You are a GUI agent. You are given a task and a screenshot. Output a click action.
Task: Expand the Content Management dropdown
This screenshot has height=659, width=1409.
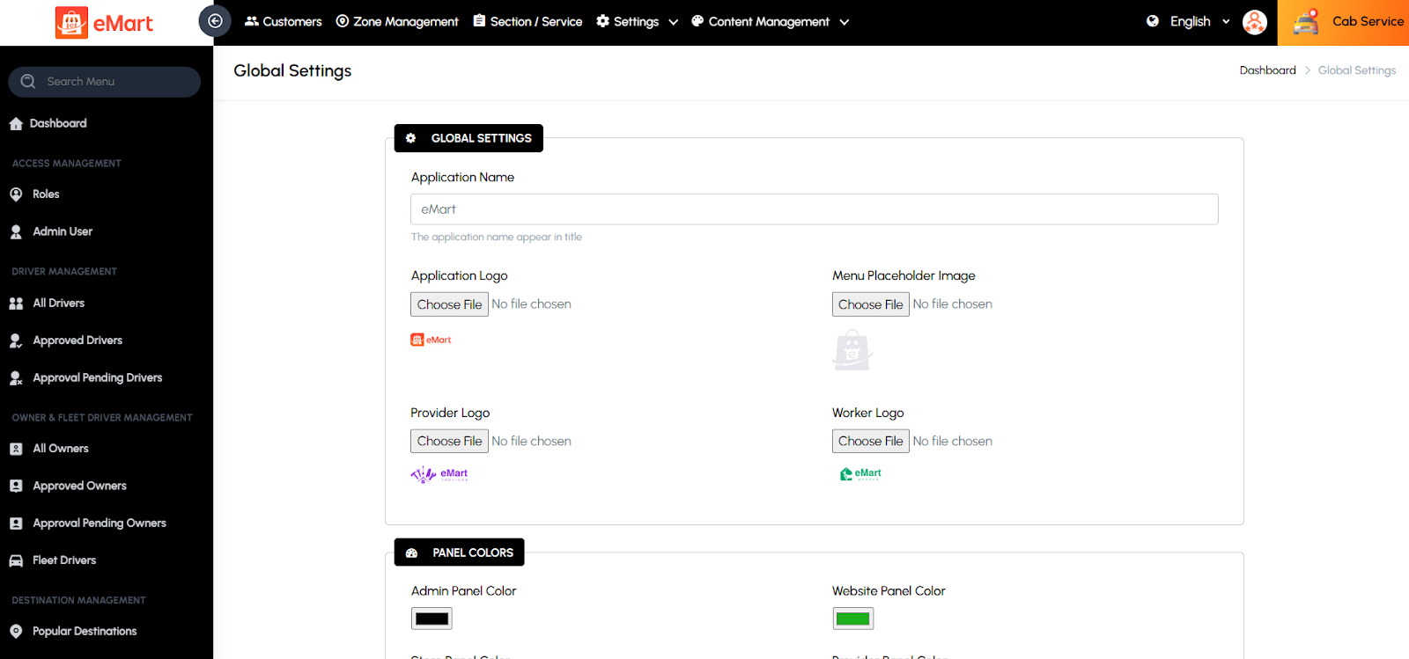point(770,22)
